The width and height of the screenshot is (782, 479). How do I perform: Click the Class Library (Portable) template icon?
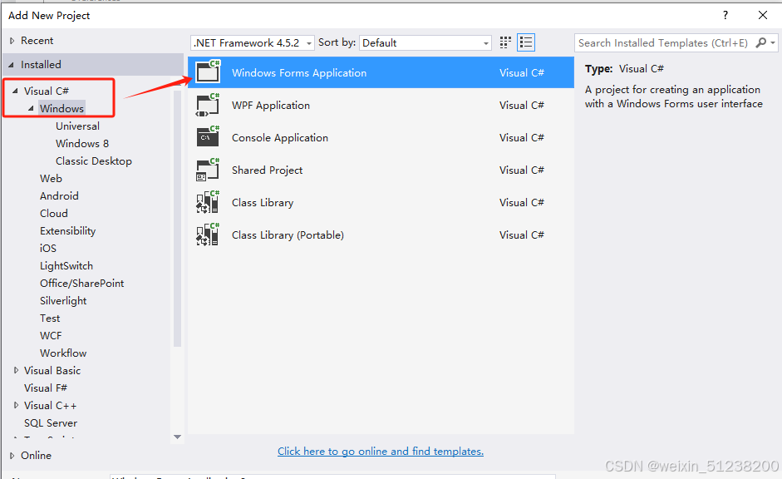[x=208, y=235]
